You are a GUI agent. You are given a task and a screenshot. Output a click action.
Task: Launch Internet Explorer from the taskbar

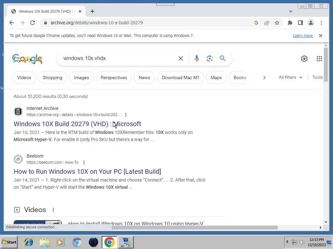coord(29,242)
